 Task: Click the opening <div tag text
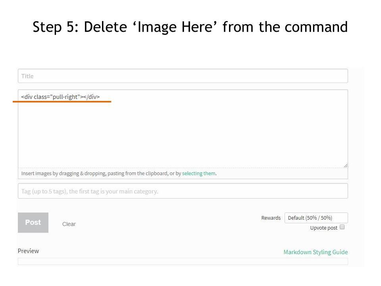27,97
